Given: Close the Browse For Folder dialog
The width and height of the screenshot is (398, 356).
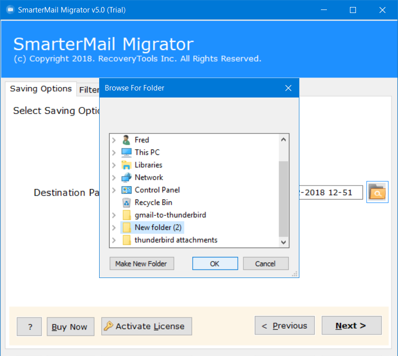Looking at the screenshot, I should [288, 88].
